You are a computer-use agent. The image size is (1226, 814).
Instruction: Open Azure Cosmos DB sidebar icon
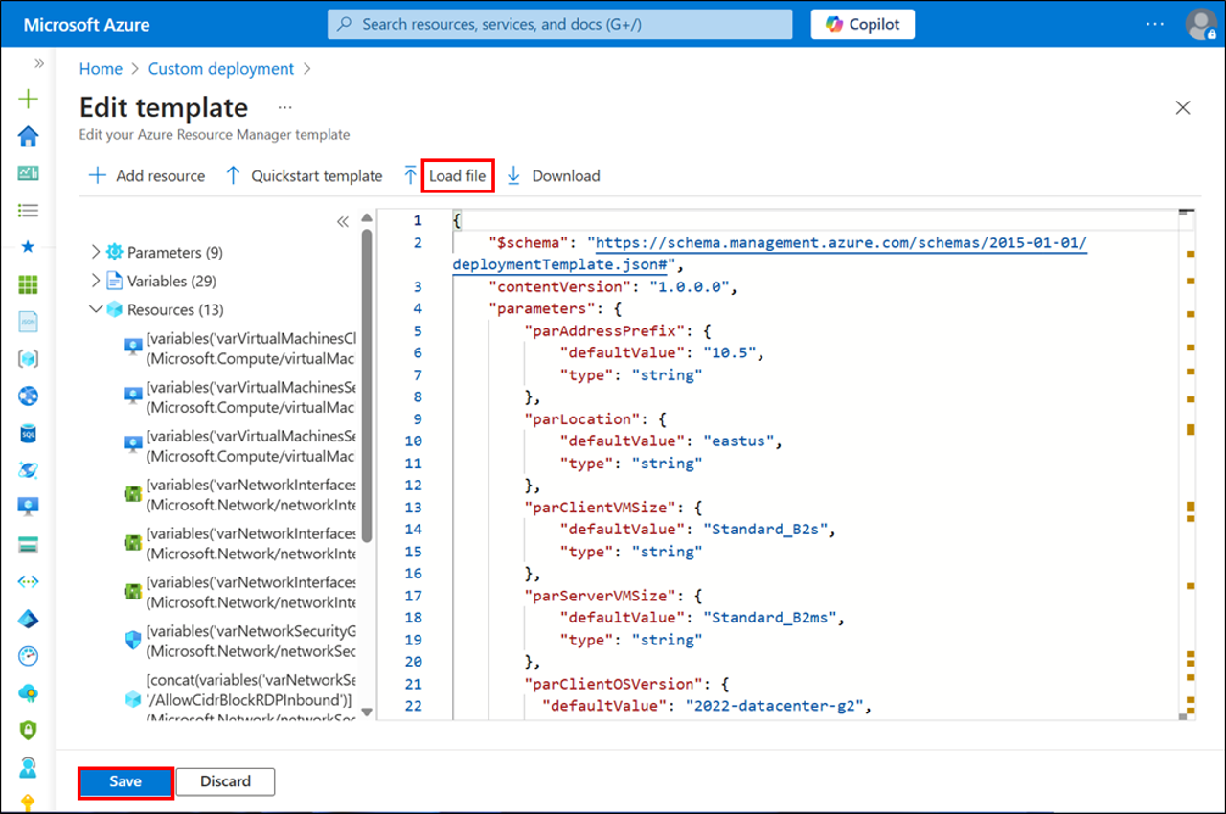coord(29,396)
